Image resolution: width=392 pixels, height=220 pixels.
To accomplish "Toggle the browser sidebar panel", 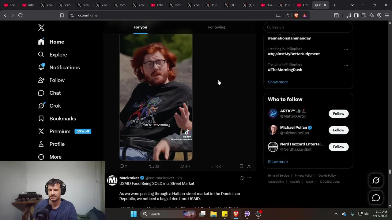I will pos(356,15).
